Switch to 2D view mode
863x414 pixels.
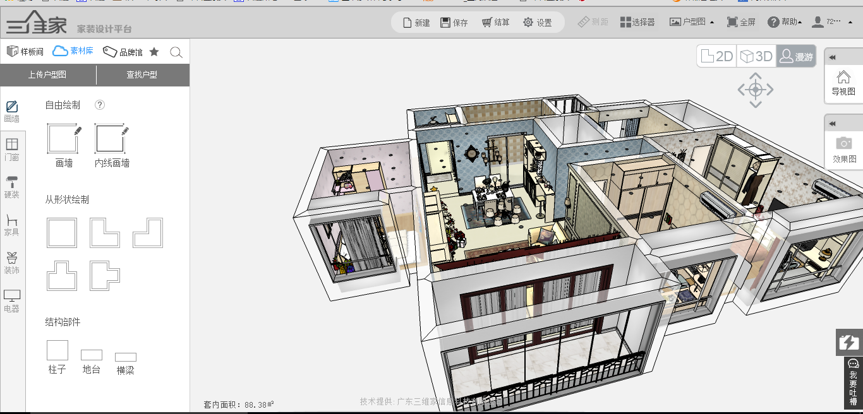[x=717, y=56]
